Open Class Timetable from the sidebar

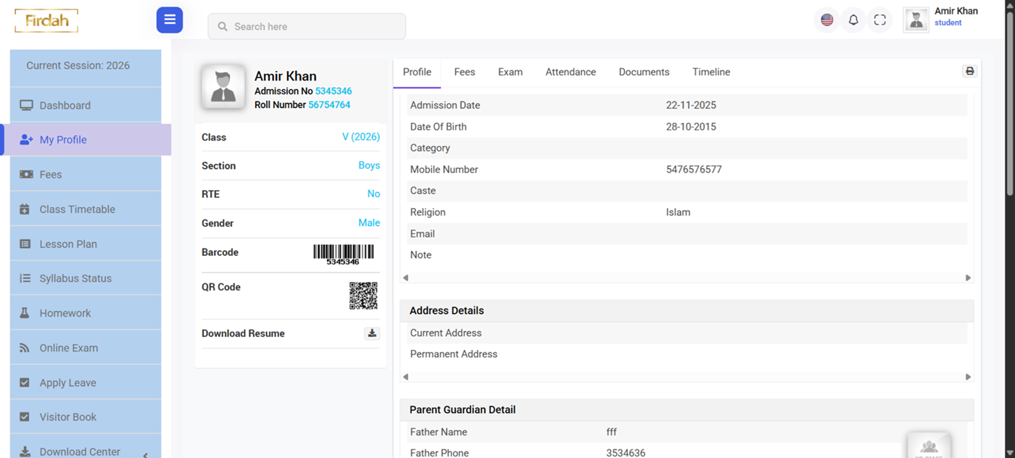[77, 209]
